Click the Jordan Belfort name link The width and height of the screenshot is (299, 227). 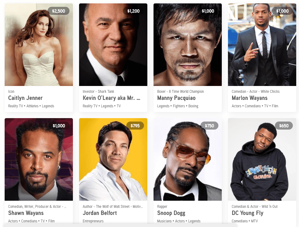coord(99,213)
